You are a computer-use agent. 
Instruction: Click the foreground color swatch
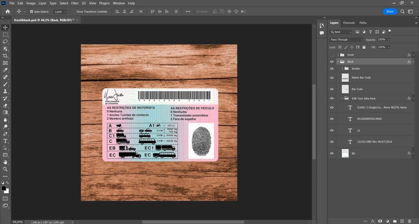[x=4, y=188]
